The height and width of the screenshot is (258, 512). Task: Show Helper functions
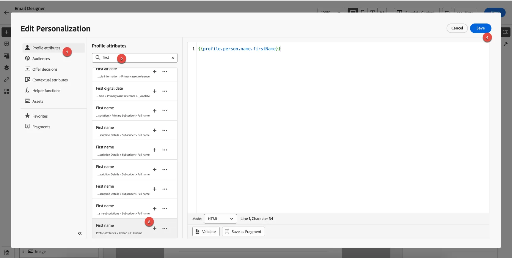tap(54, 91)
